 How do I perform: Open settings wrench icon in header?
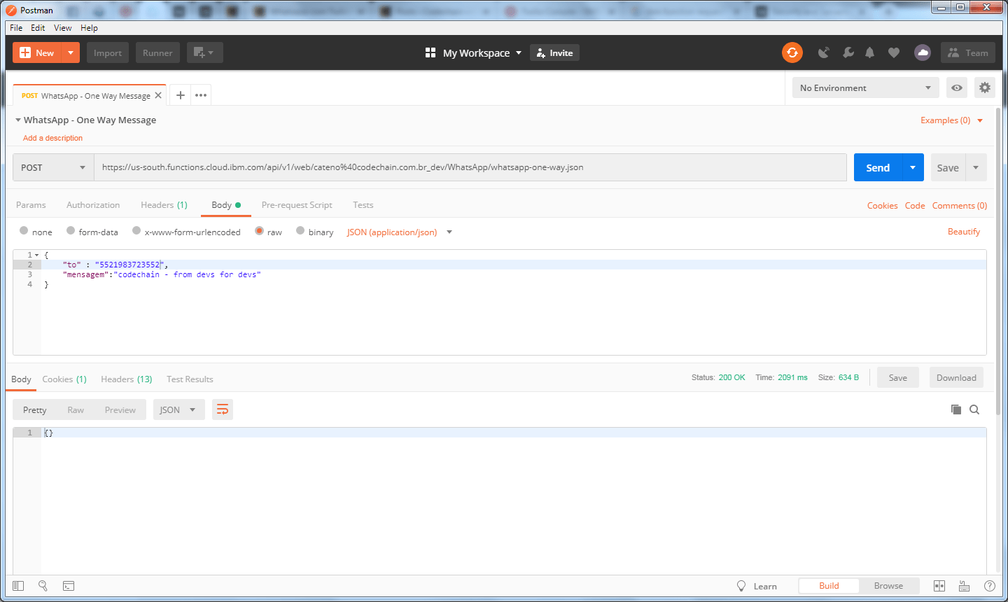tap(848, 52)
